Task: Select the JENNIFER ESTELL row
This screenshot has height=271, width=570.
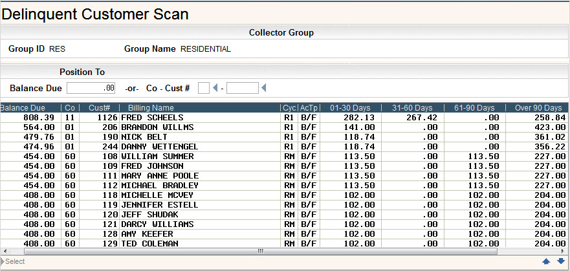Action: click(283, 204)
